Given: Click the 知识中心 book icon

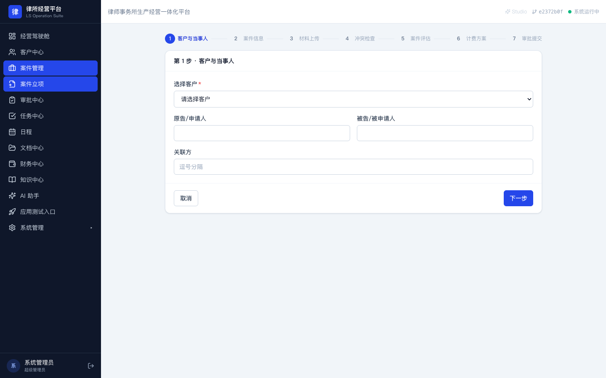Looking at the screenshot, I should click(x=12, y=180).
